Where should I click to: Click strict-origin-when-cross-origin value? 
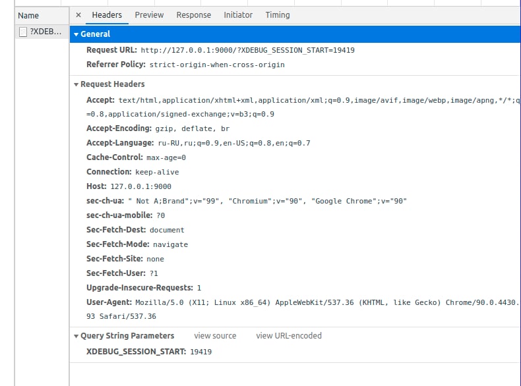217,65
